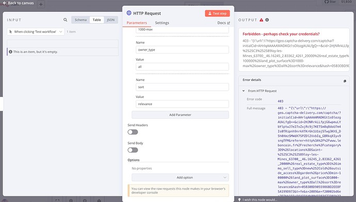356x202 pixels.
Task: Click the owner_type name field
Action: click(182, 49)
